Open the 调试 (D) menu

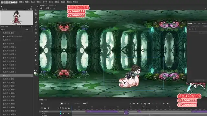tap(63, 2)
